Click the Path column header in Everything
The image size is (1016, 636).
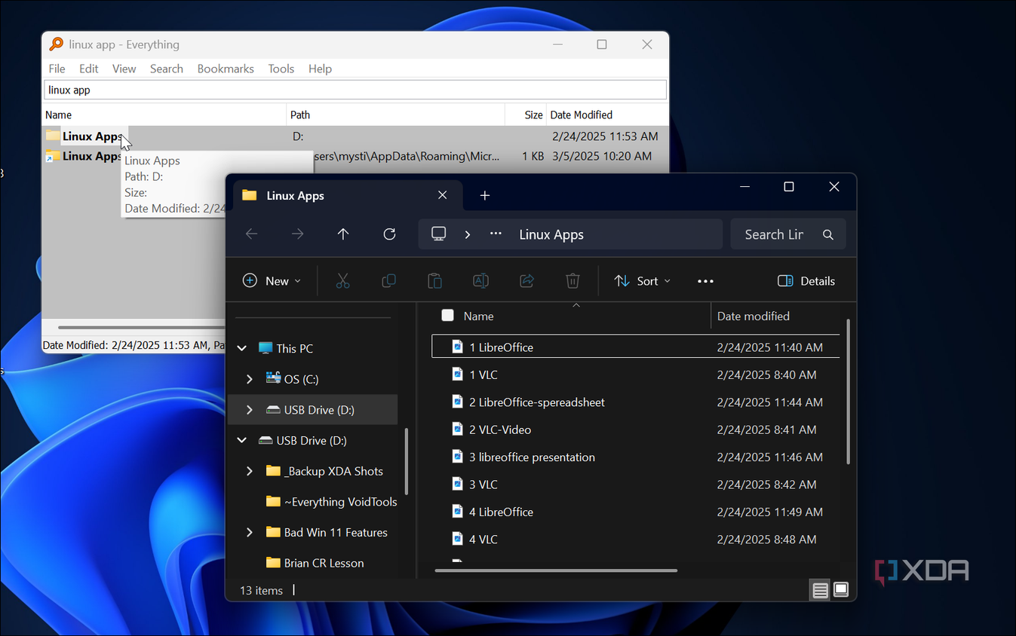[396, 115]
